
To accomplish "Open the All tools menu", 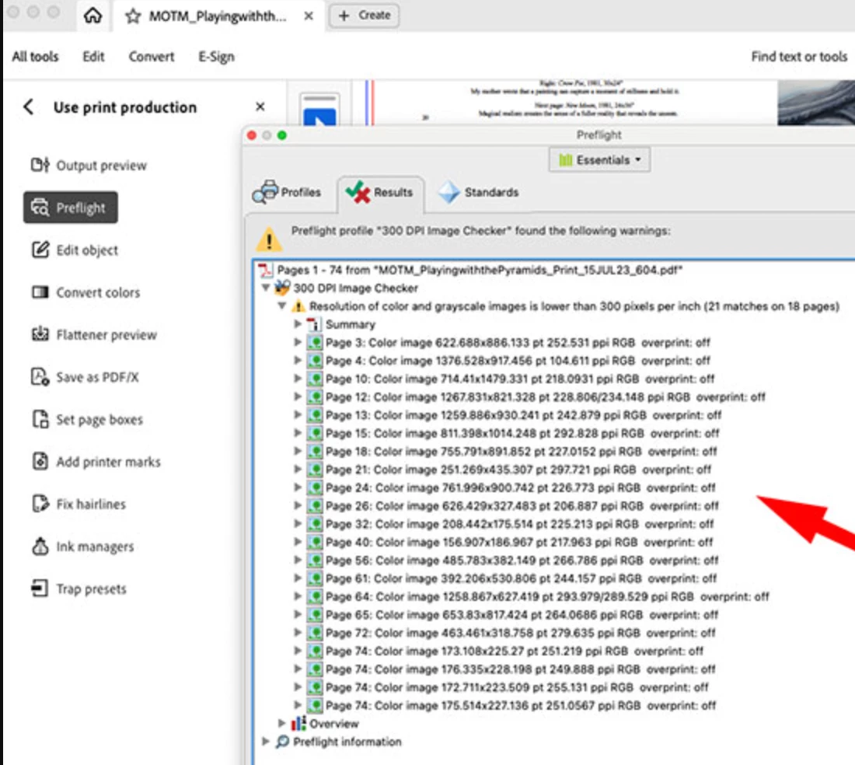I will coord(36,57).
